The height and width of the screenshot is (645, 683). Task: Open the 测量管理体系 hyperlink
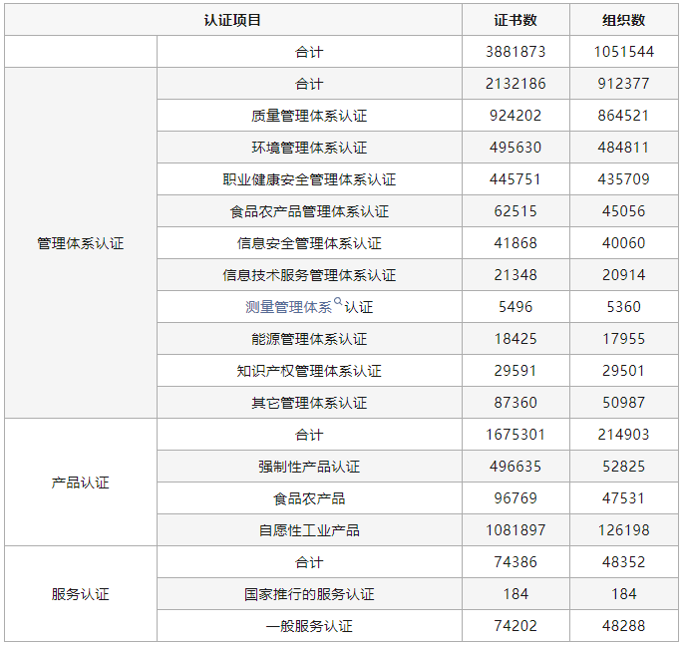coord(288,307)
